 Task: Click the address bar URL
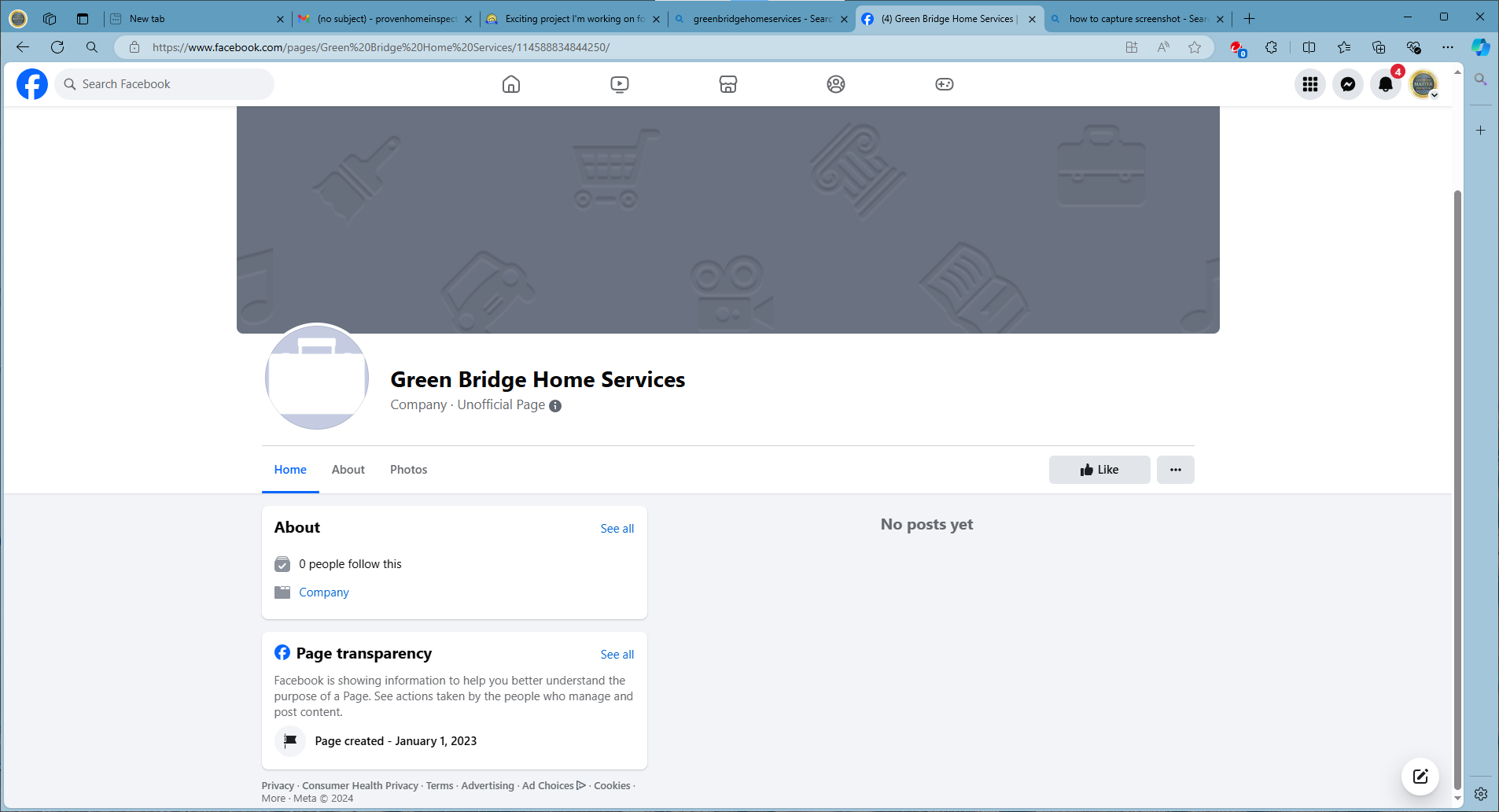click(x=381, y=47)
